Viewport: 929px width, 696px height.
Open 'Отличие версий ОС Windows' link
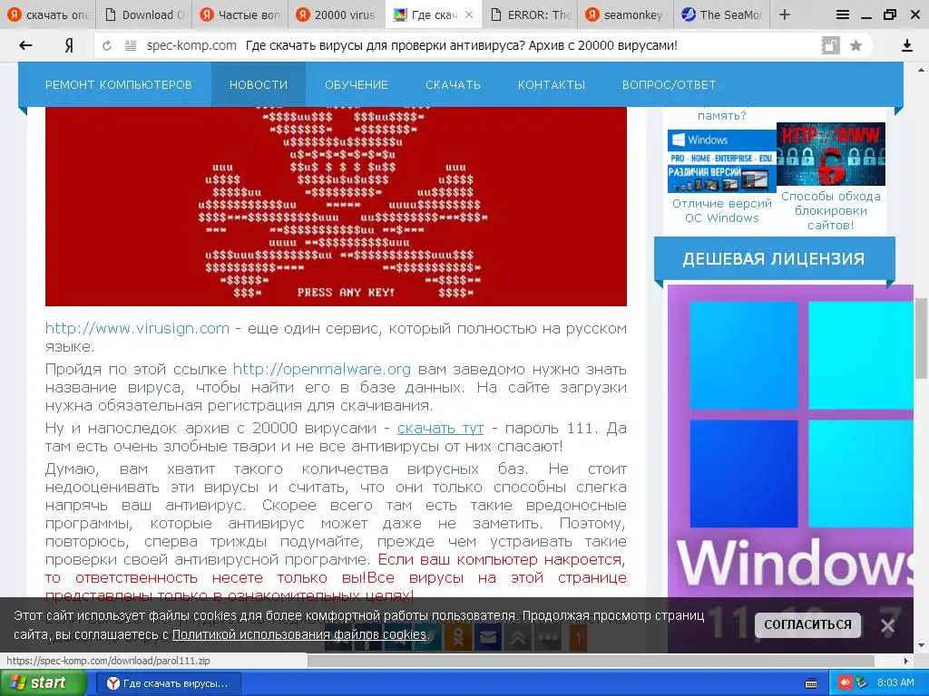coord(721,210)
